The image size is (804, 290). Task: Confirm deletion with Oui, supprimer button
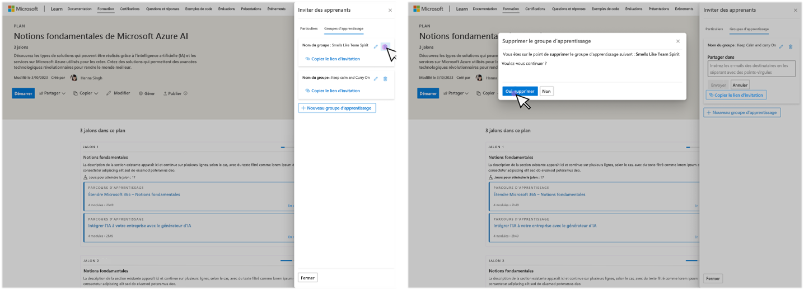point(520,91)
